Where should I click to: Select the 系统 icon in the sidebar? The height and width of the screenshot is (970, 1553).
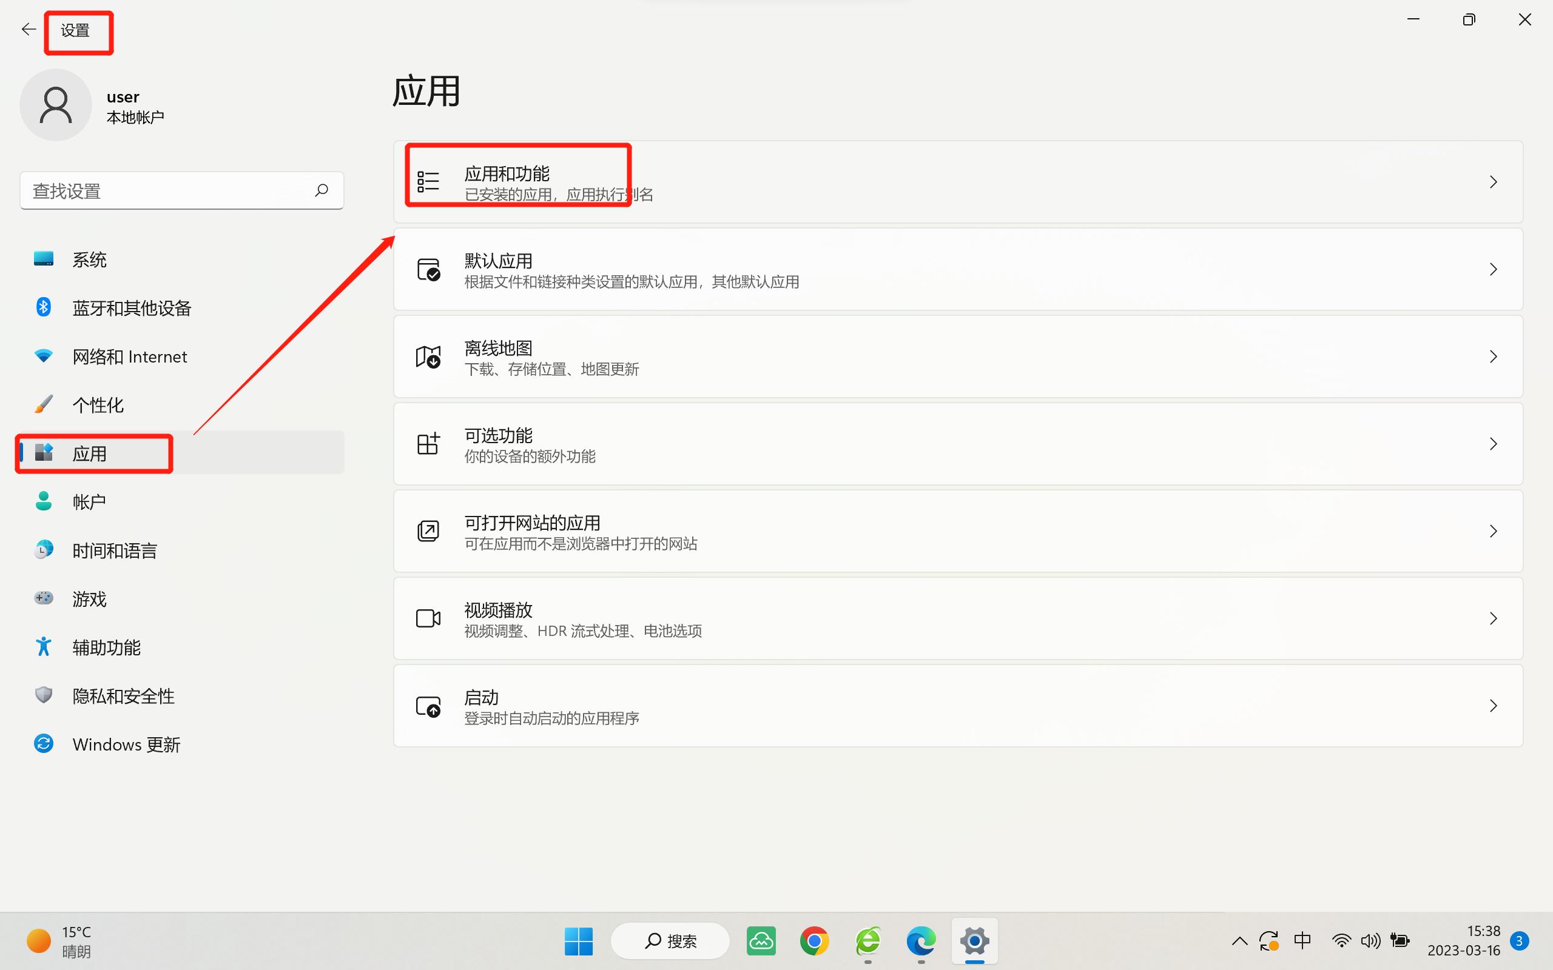tap(42, 258)
